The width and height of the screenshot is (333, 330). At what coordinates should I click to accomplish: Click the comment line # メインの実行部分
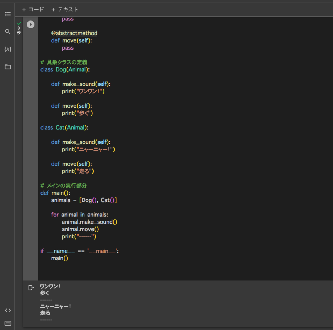click(64, 186)
